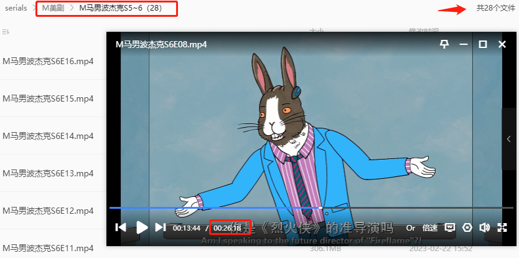Select file M马男波杰克S6E13.mp4
Screen dimensions: 519x258
tap(48, 173)
